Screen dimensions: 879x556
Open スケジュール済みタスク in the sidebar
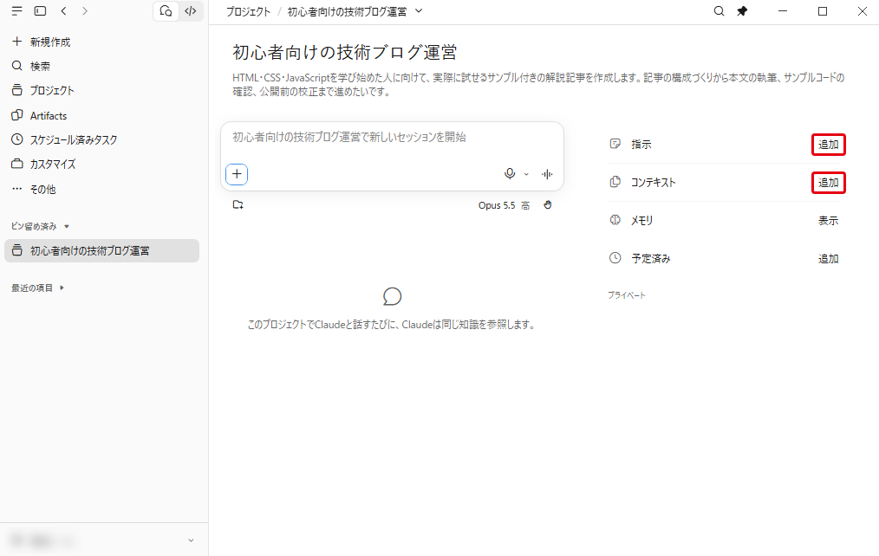click(x=104, y=139)
